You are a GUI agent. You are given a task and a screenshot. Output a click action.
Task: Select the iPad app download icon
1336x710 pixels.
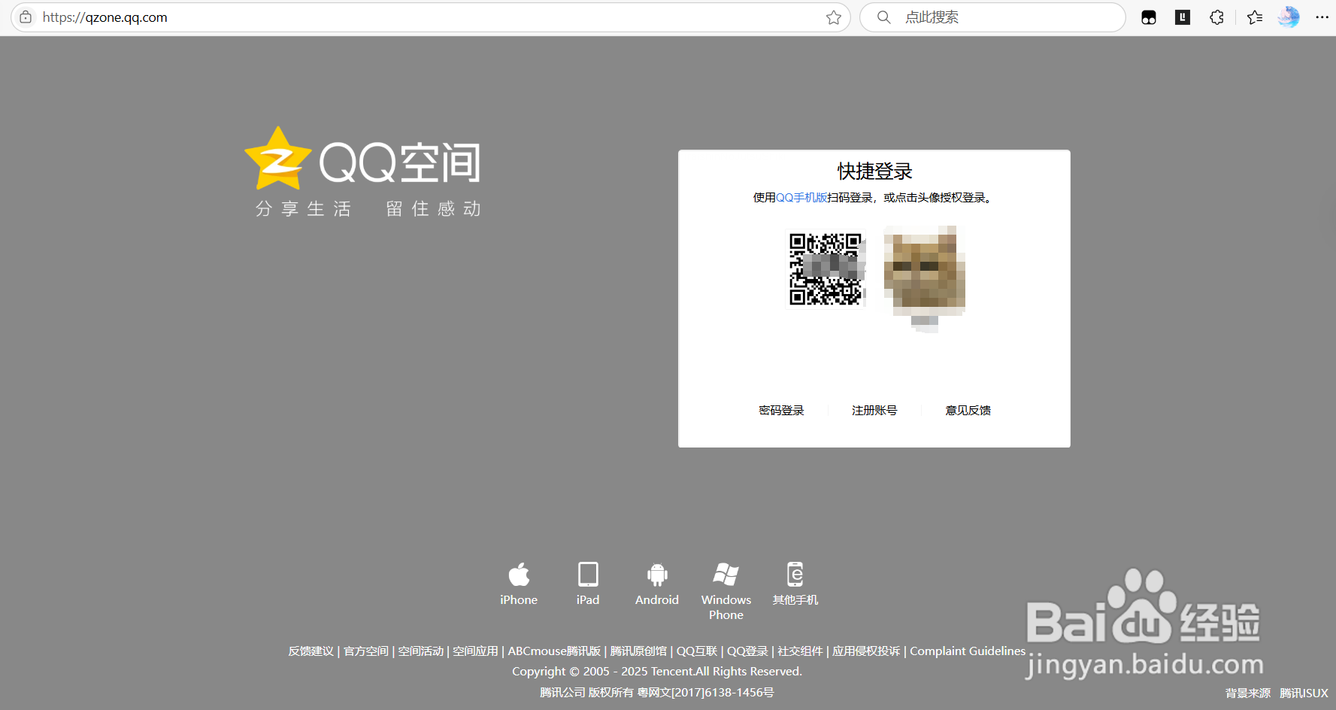pos(588,575)
